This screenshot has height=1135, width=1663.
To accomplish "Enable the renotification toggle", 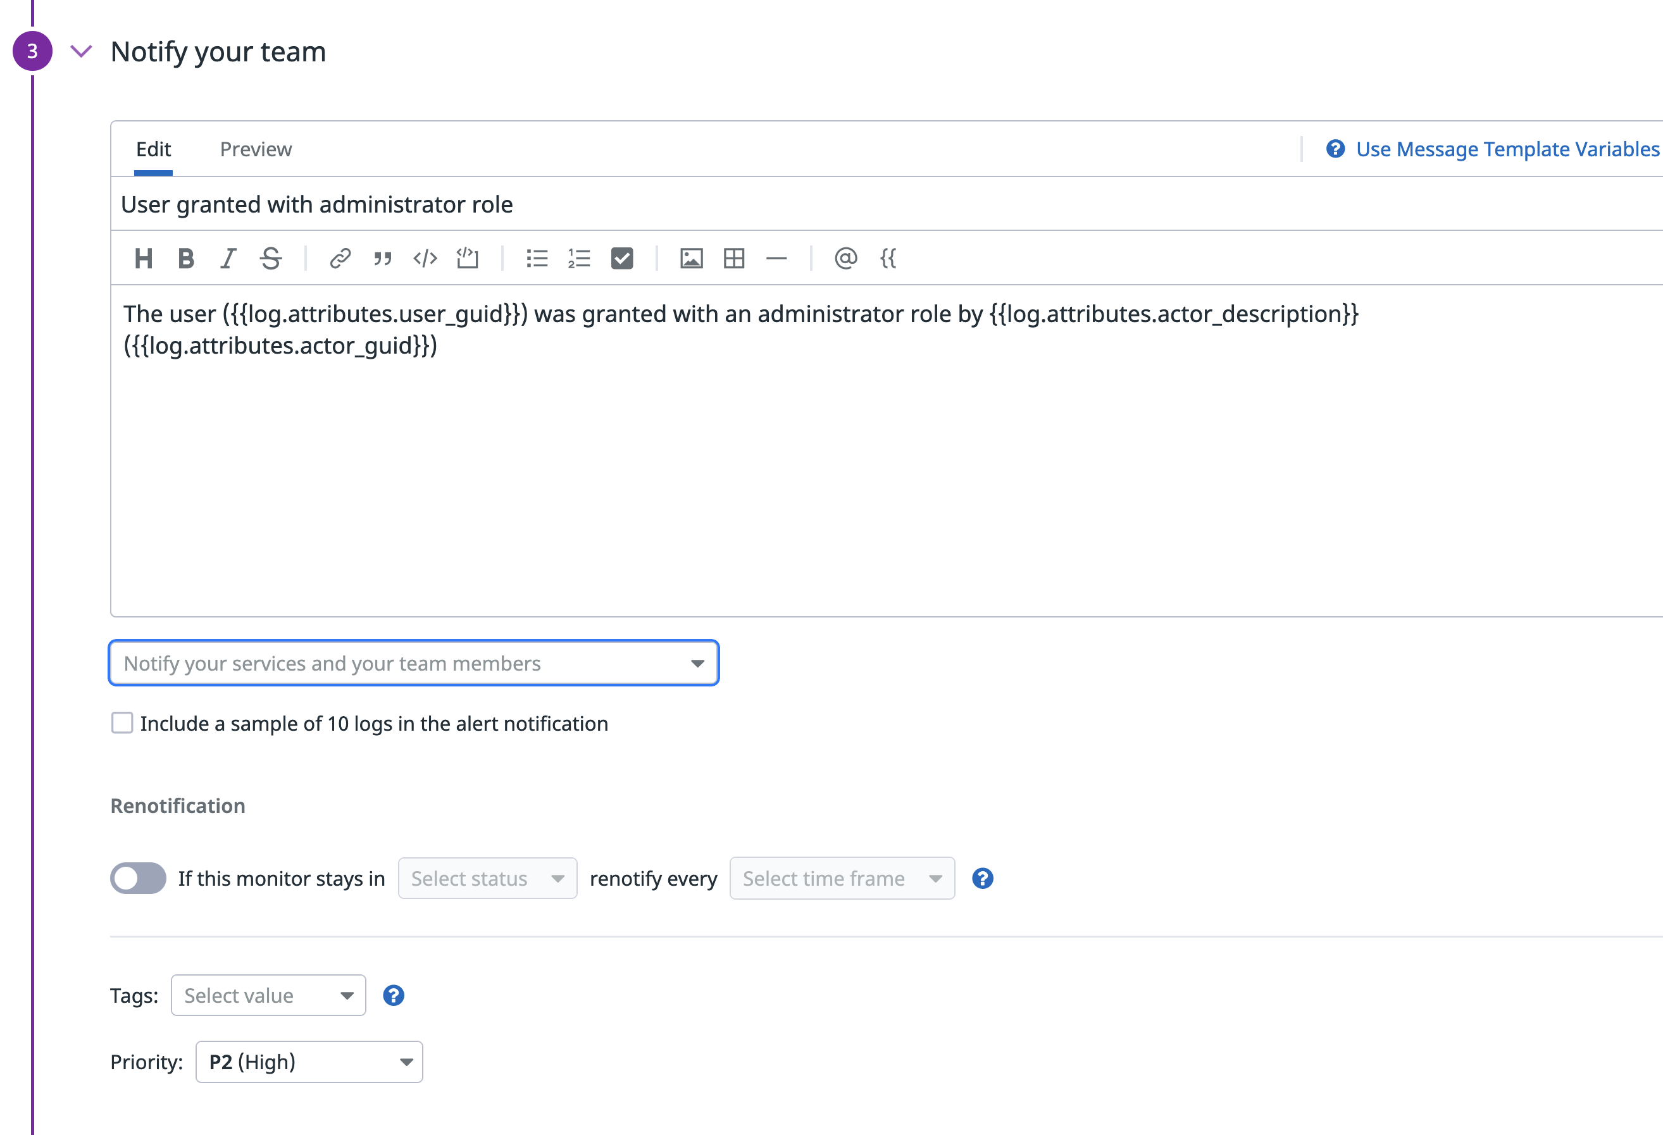I will [x=138, y=878].
